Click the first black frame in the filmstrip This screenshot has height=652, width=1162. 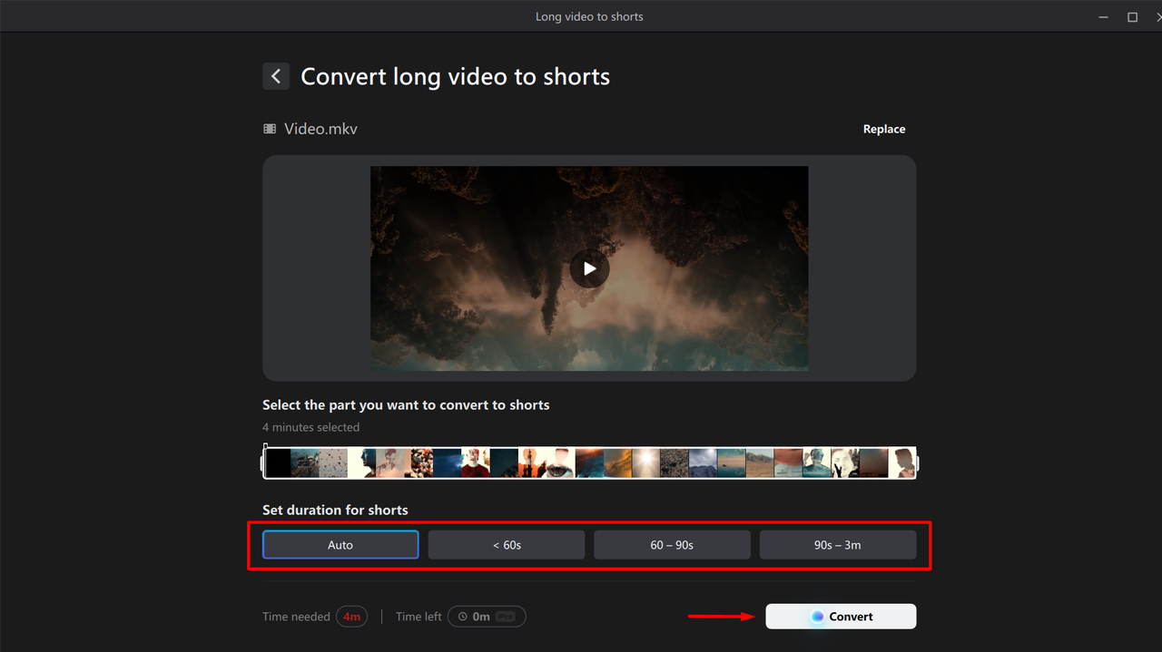pyautogui.click(x=278, y=463)
